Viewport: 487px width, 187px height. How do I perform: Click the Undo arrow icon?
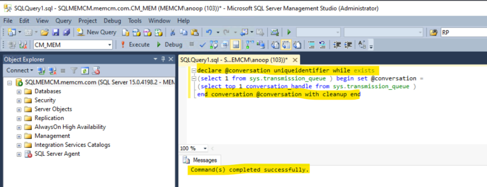(x=209, y=32)
